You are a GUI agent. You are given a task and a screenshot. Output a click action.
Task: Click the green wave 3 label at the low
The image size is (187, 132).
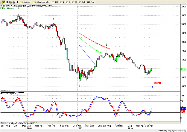coord(80,86)
